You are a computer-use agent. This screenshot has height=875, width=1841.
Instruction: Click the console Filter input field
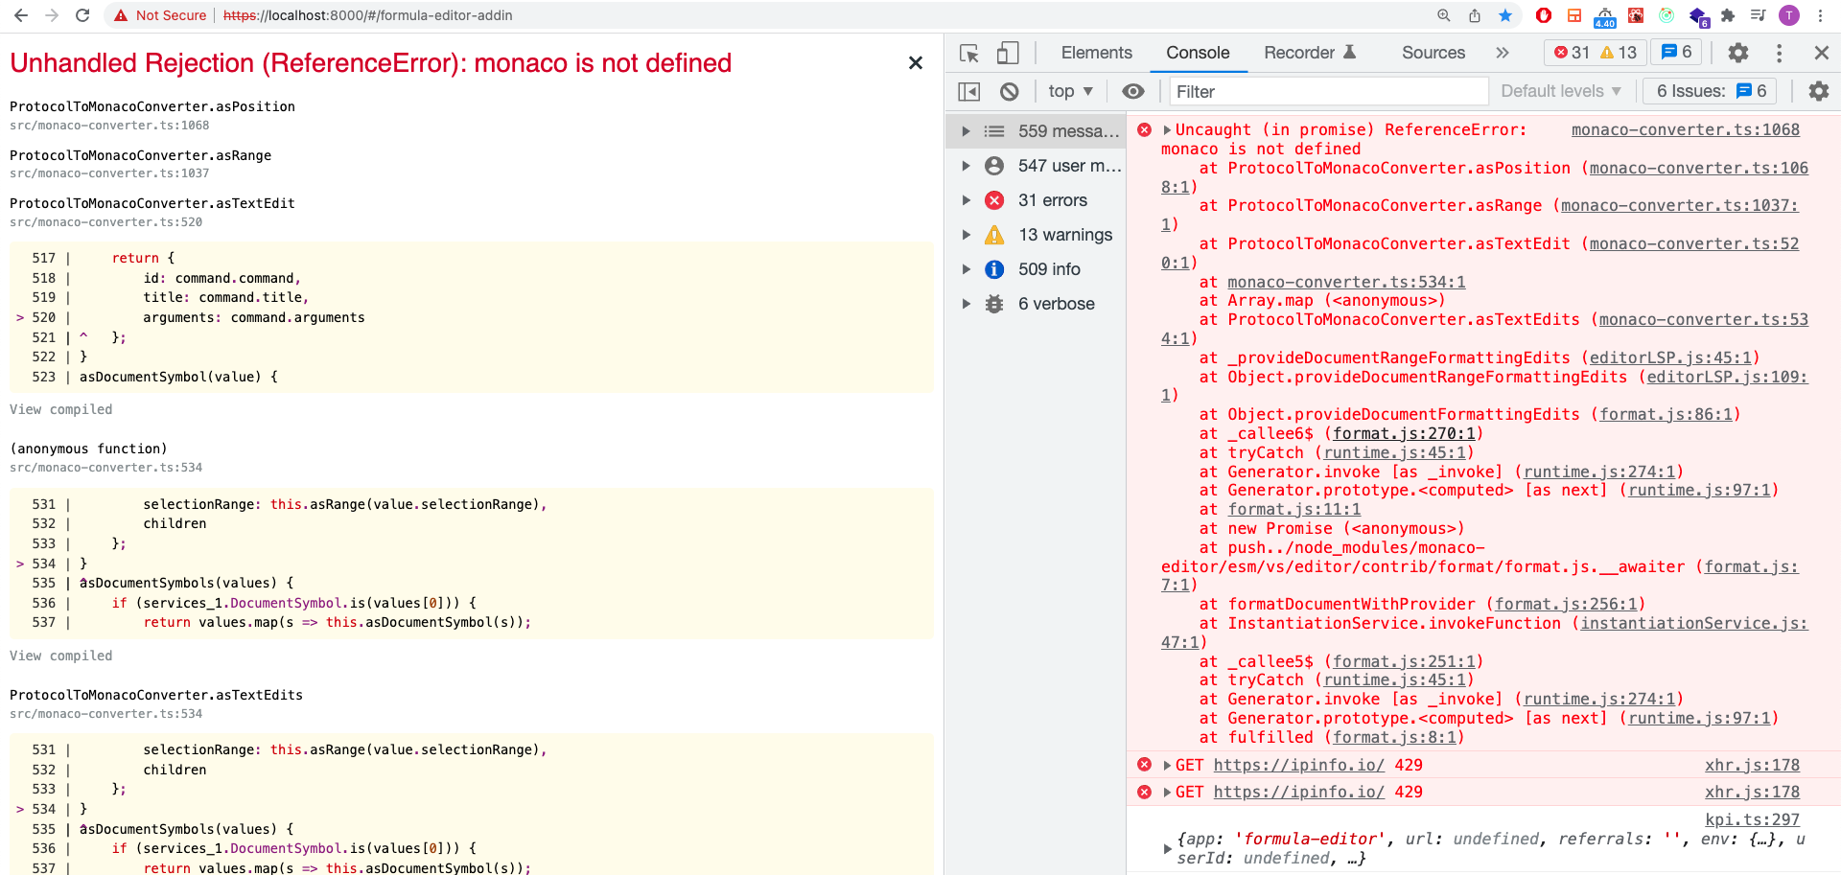(x=1328, y=92)
